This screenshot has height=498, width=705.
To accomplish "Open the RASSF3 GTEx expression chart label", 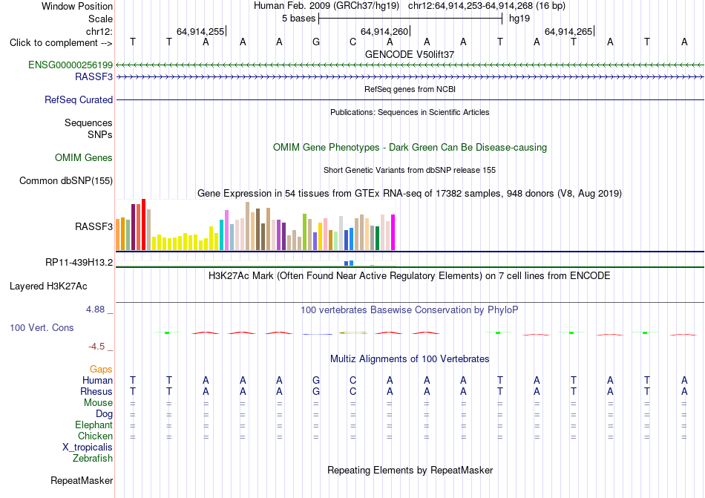I will [94, 226].
